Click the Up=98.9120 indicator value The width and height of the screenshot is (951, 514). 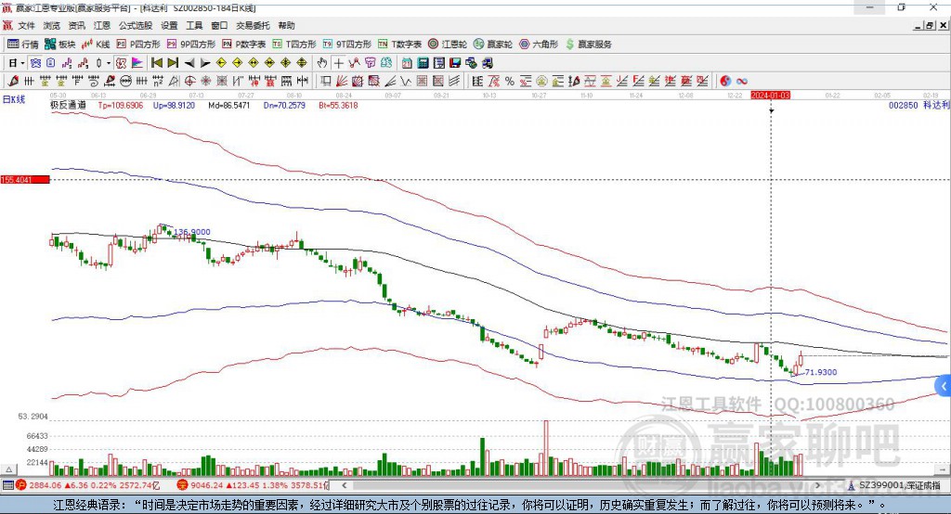(x=174, y=106)
